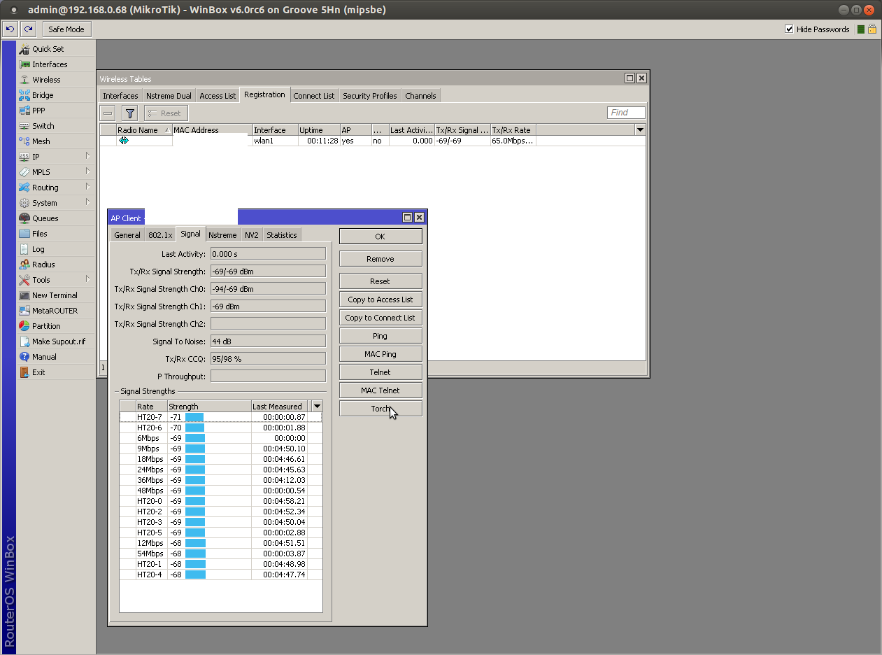
Task: Expand the IP submenu
Action: coord(87,156)
